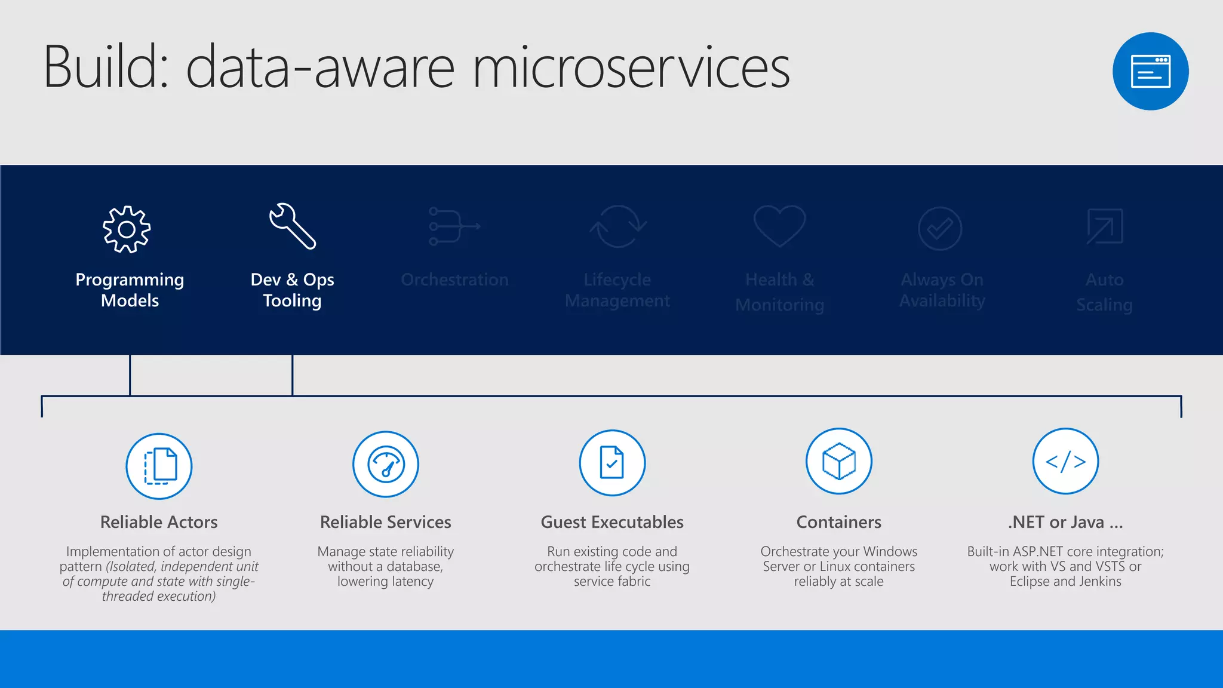Select the Orchestration label
1223x688 pixels.
(x=454, y=279)
